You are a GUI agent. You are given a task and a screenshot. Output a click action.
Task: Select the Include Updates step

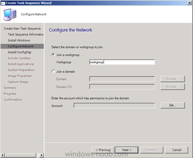[x=19, y=58]
